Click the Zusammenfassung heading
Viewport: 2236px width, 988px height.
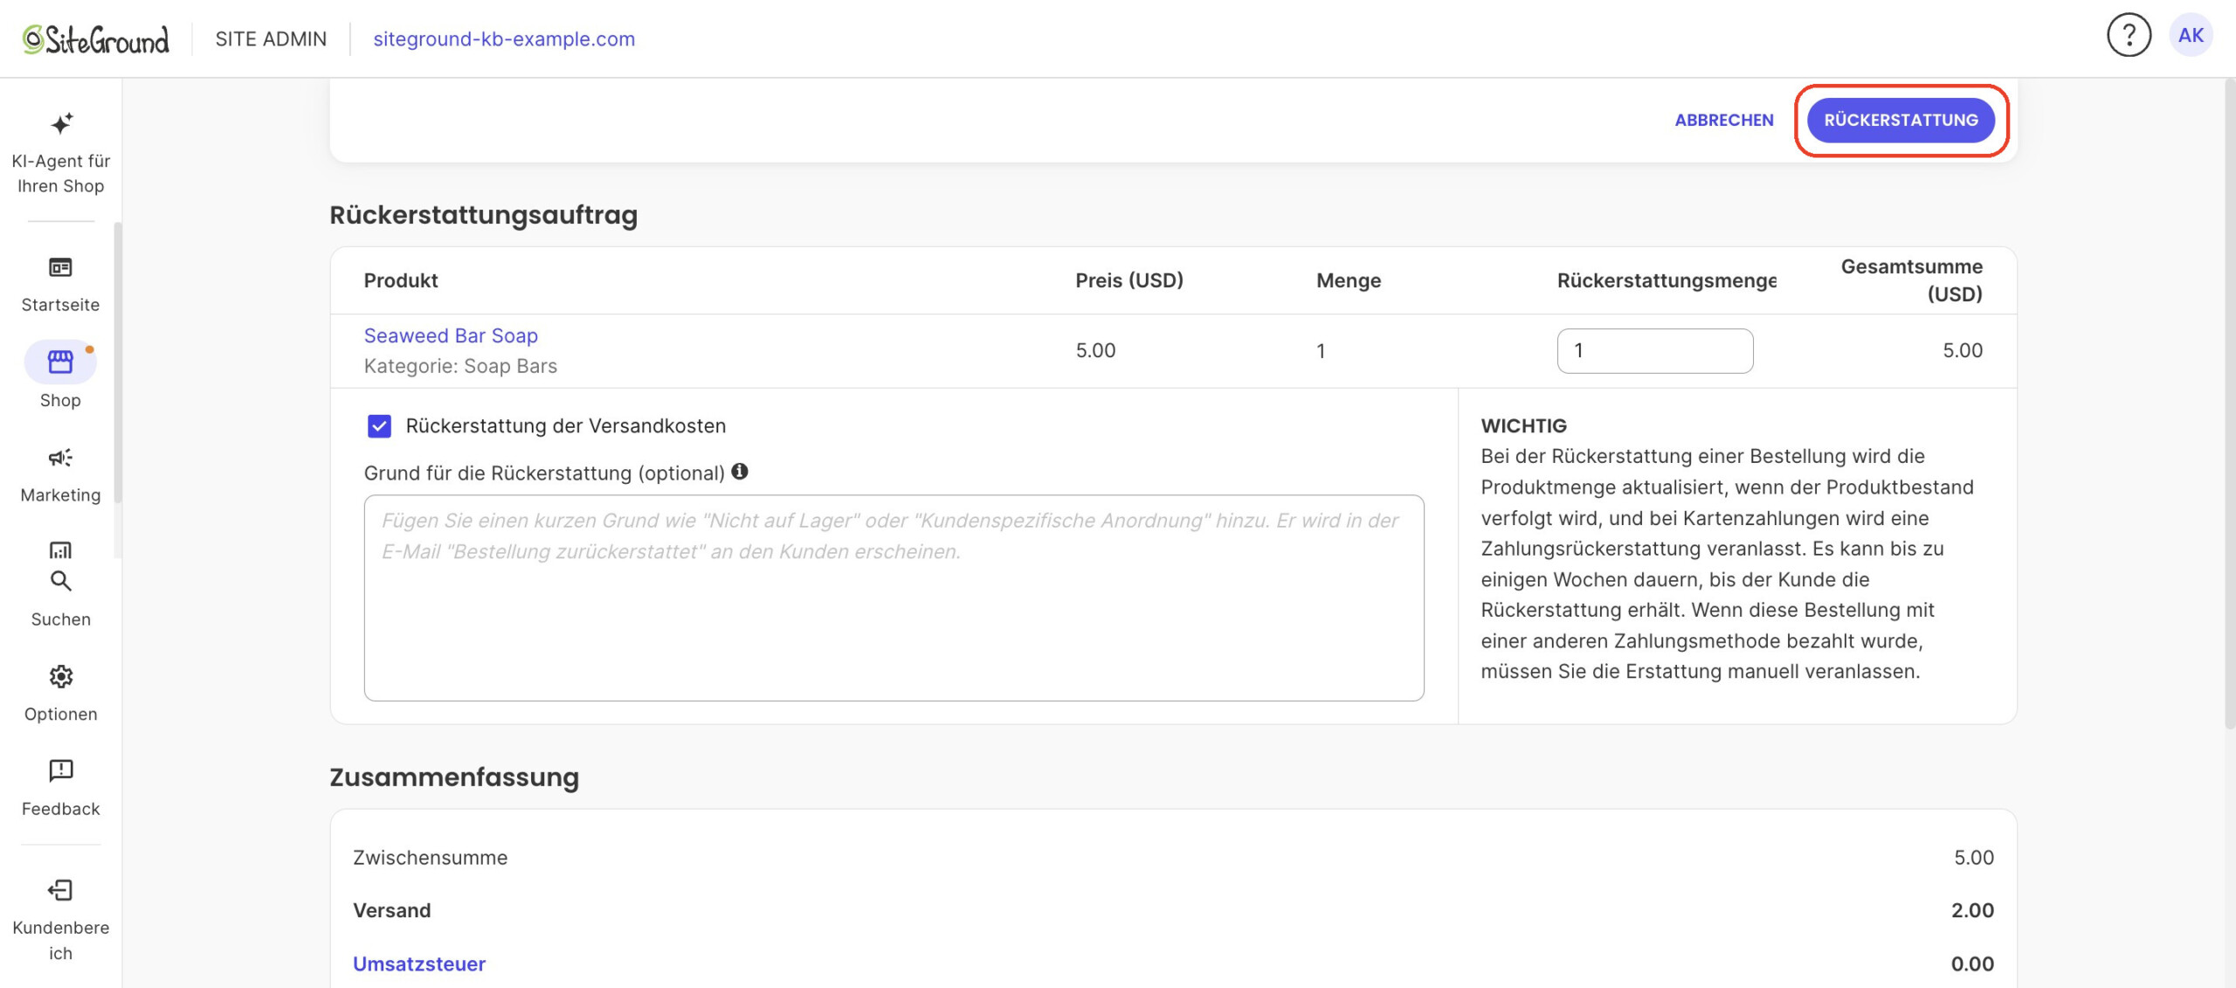coord(454,777)
